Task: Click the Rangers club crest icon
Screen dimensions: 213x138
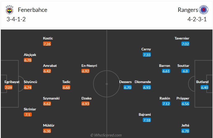Action: pos(203,10)
